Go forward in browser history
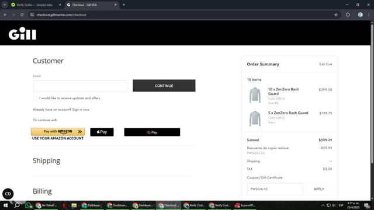374x210 pixels. tap(13, 15)
